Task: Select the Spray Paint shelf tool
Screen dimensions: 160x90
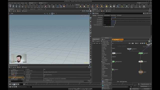Action: (45, 7)
